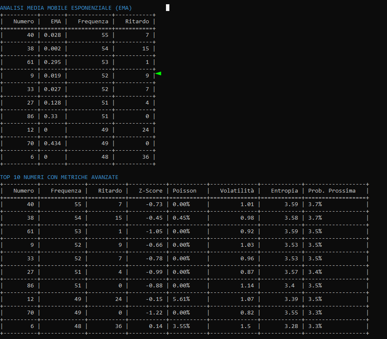Click the Prob. Prossima column header
Image resolution: width=387 pixels, height=339 pixels.
coord(332,191)
